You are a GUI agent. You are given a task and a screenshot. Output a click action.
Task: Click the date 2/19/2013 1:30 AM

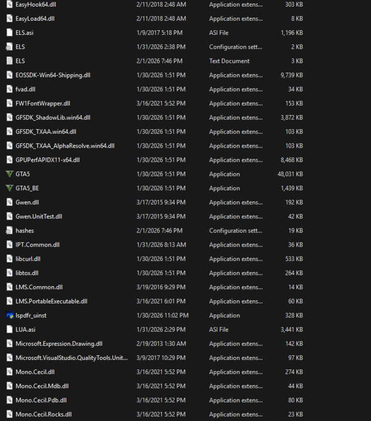161,344
